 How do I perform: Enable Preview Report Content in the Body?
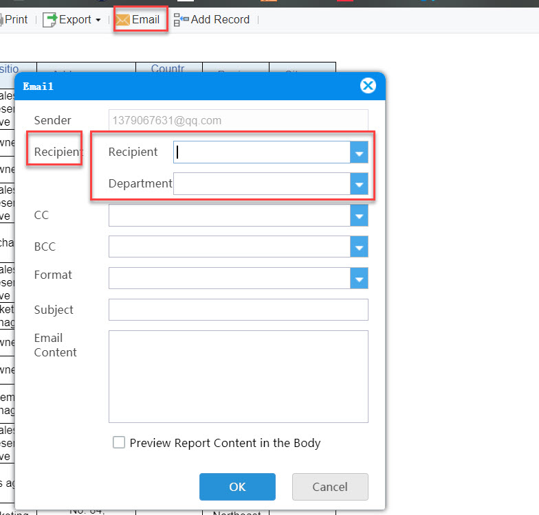point(119,442)
